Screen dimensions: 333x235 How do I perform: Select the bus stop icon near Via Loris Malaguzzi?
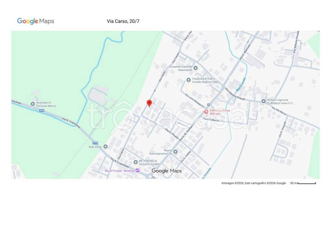208,105
